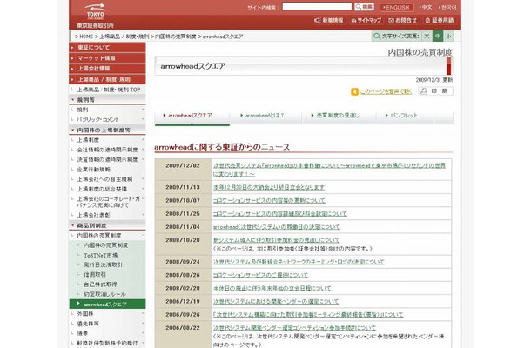The width and height of the screenshot is (531, 348).
Task: Click the Tokyo Stock Exchange logo
Action: click(x=96, y=16)
